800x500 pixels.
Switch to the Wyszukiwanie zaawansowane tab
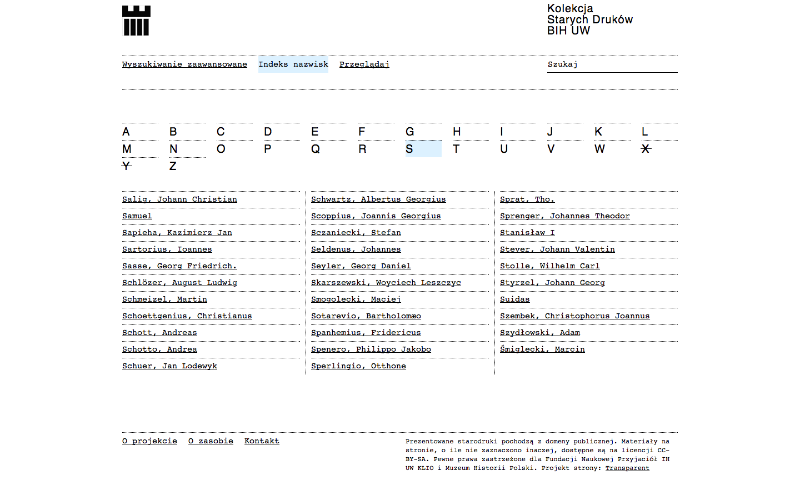(184, 64)
